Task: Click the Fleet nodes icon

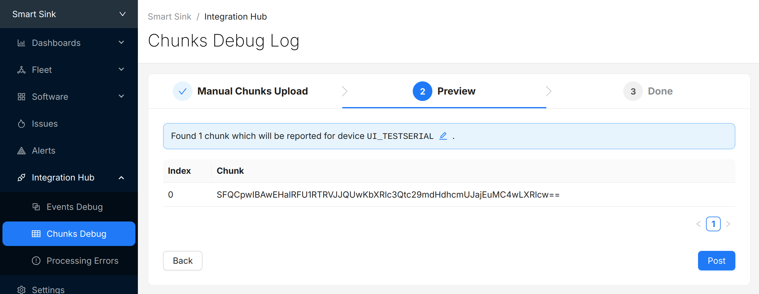Action: tap(21, 70)
